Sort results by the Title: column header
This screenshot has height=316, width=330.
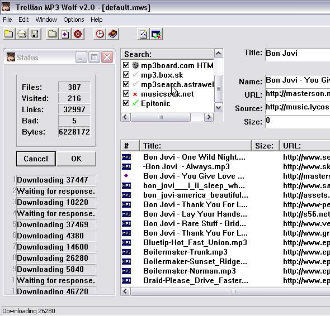195,146
